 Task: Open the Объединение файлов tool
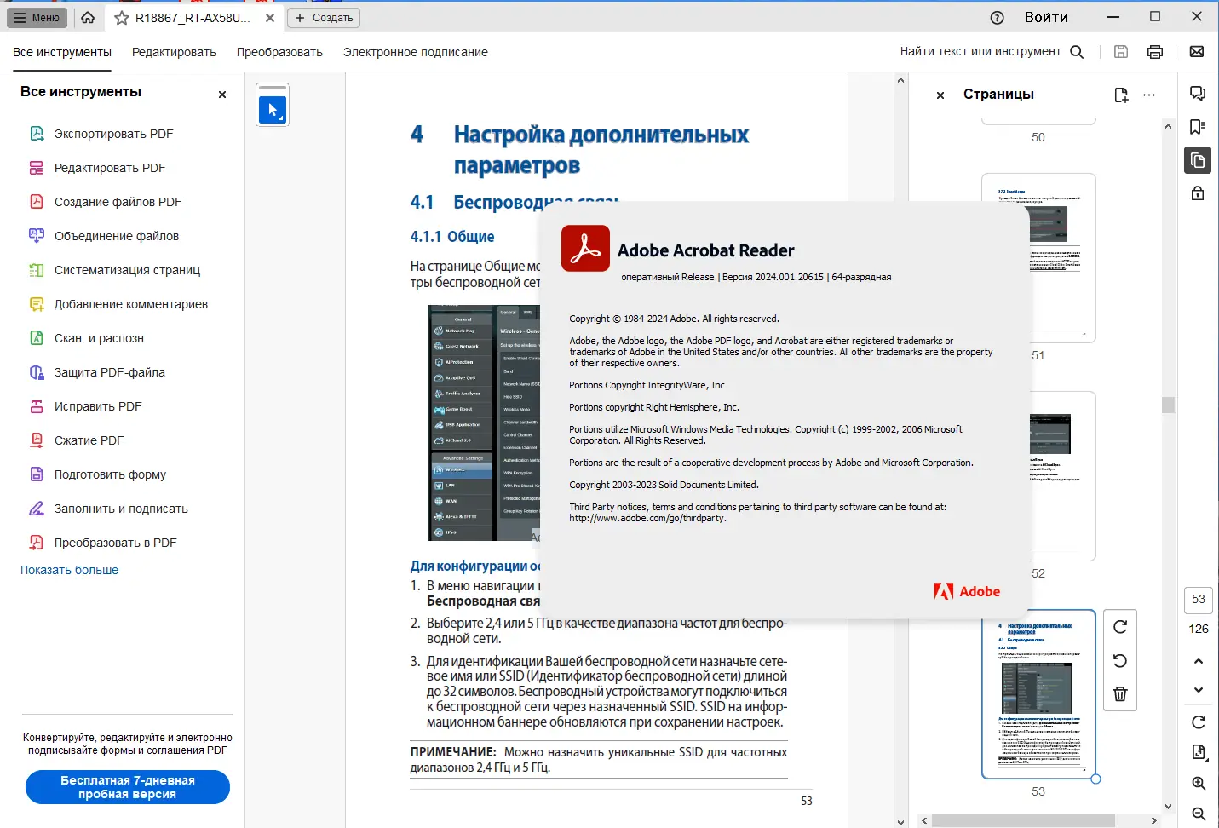coord(117,236)
